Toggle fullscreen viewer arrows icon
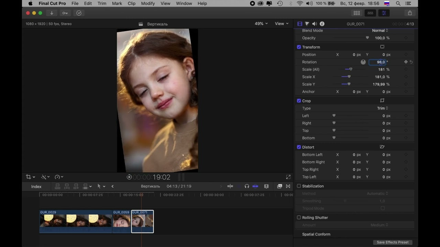Screen dimensions: 440x247 [288, 177]
